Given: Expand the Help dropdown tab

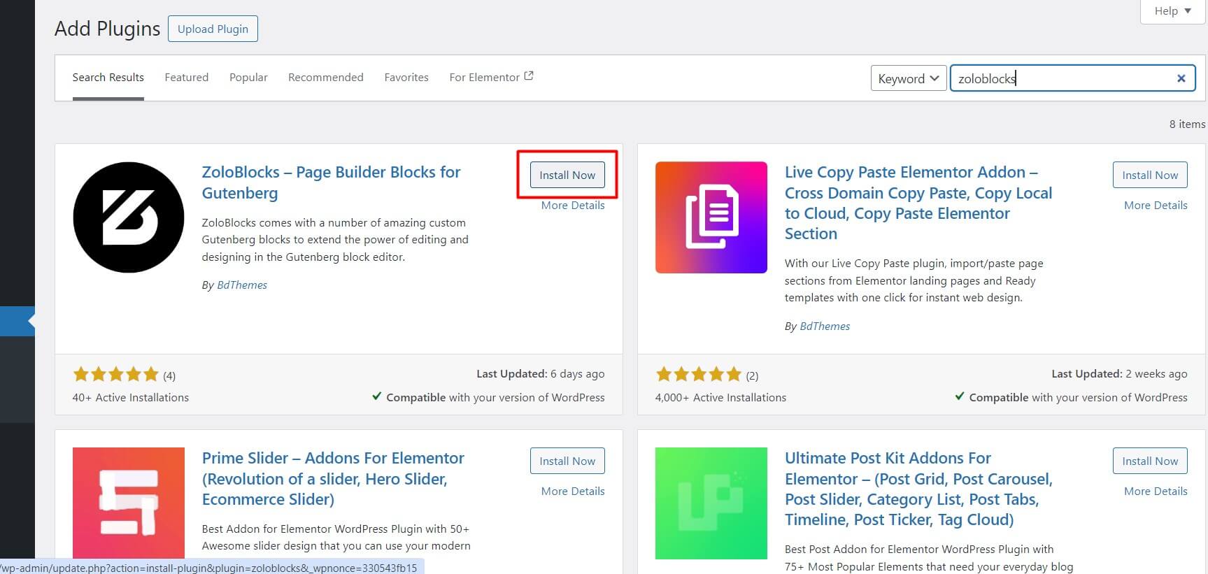Looking at the screenshot, I should click(1173, 11).
